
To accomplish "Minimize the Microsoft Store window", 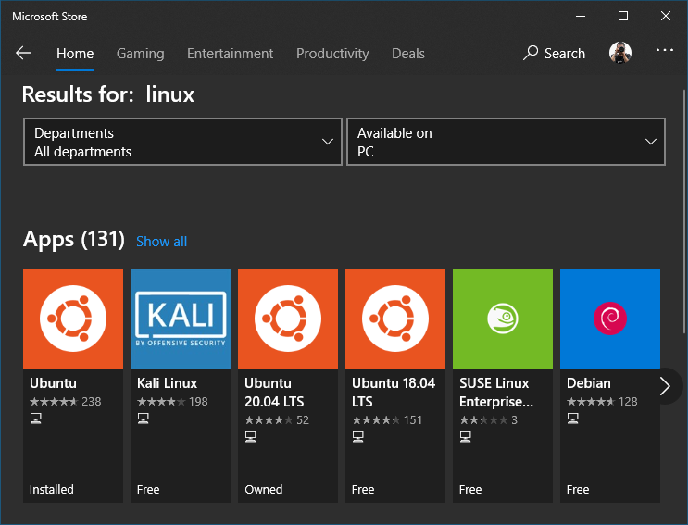I will click(581, 17).
